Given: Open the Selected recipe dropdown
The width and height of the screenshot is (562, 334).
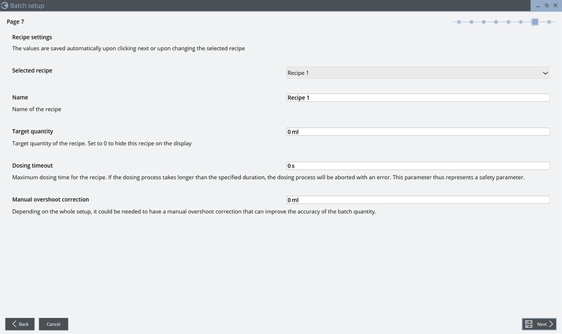Looking at the screenshot, I should pos(418,73).
